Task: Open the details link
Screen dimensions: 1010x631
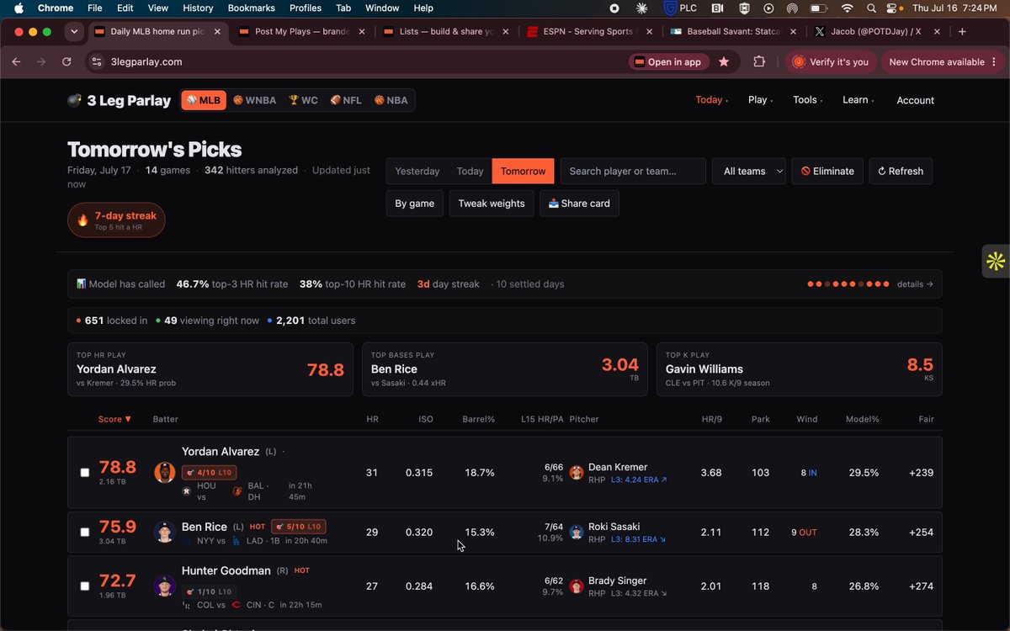Action: coord(915,284)
